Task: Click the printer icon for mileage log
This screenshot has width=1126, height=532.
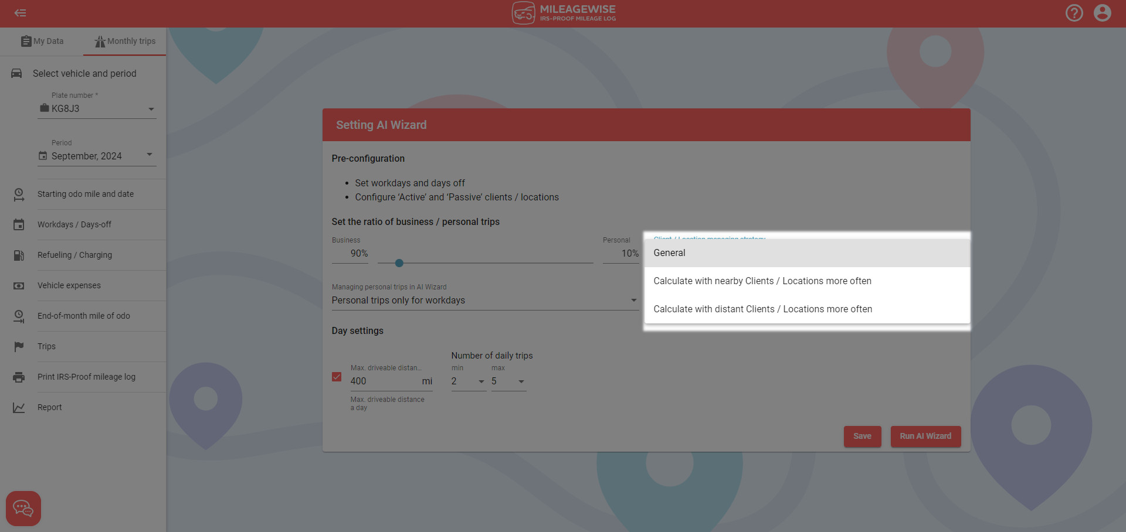Action: coord(19,377)
